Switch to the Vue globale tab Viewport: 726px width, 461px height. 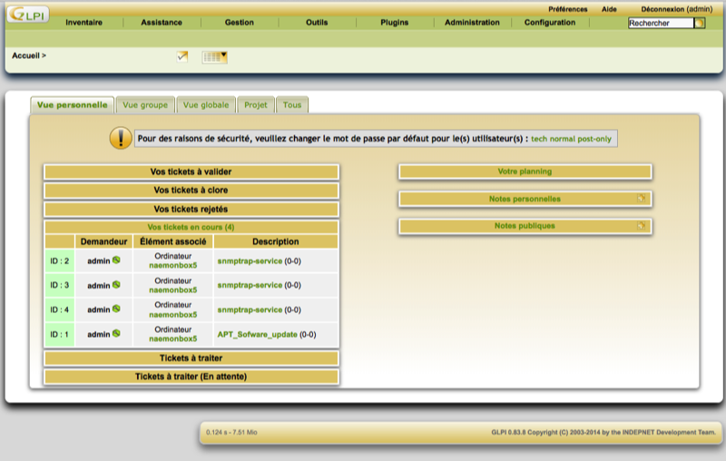pyautogui.click(x=206, y=105)
